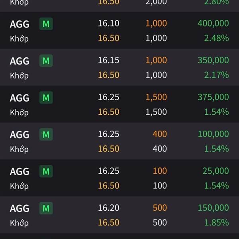
Task: Tap the 2.17% change figure
Action: 216,75
